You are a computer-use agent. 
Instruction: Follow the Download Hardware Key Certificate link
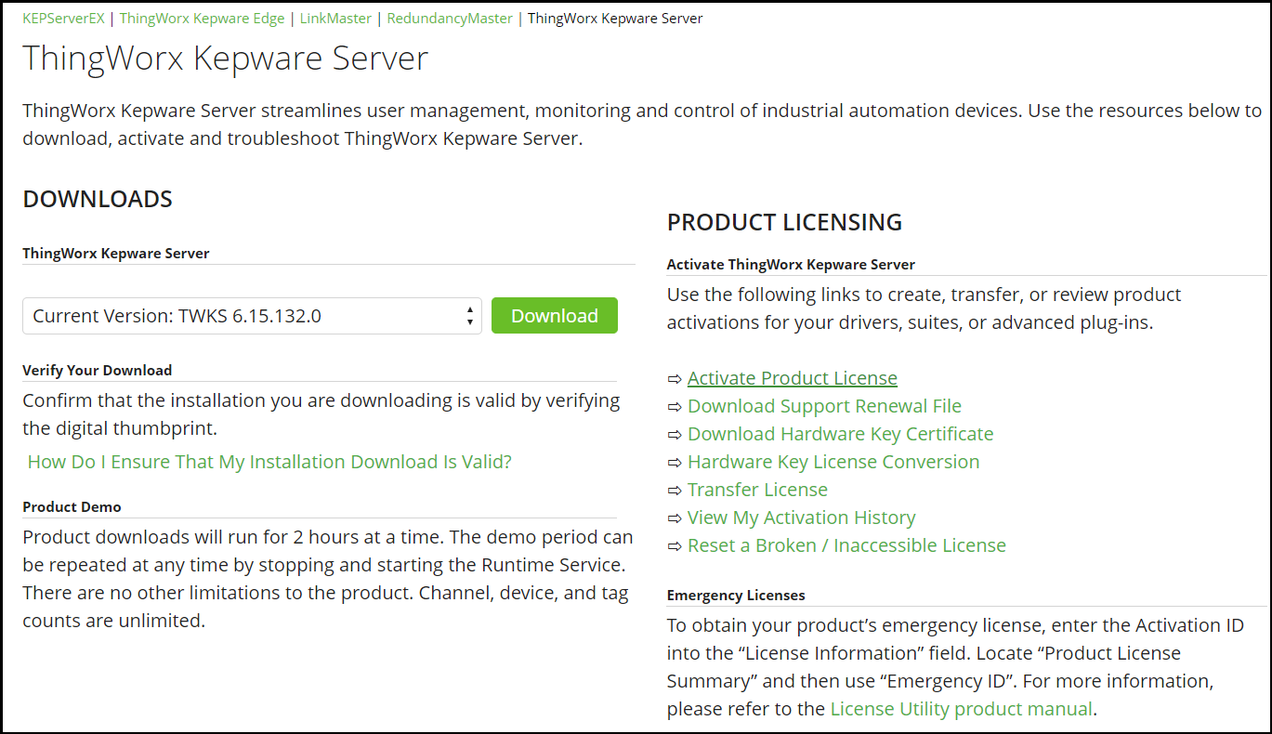(840, 434)
